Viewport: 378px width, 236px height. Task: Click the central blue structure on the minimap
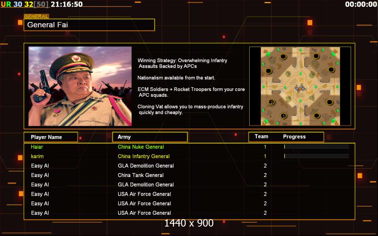[300, 87]
